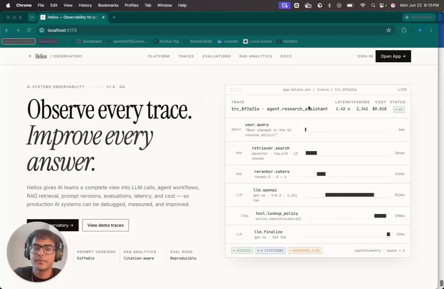This screenshot has height=289, width=444.
Task: Open the Roshan3580 GitHub bookmark
Action: pyautogui.click(x=198, y=41)
